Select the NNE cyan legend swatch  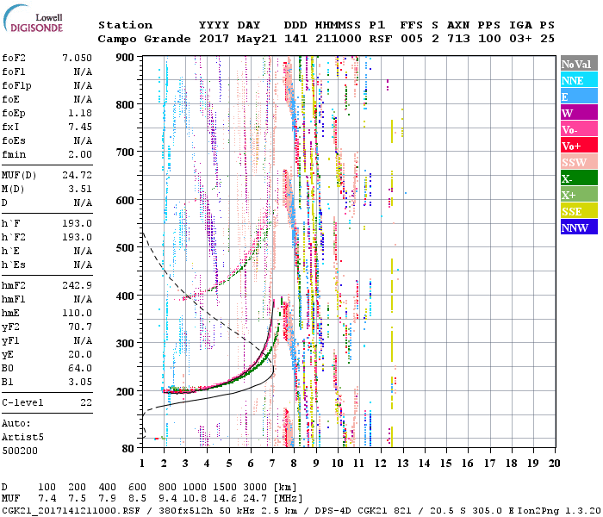[579, 80]
